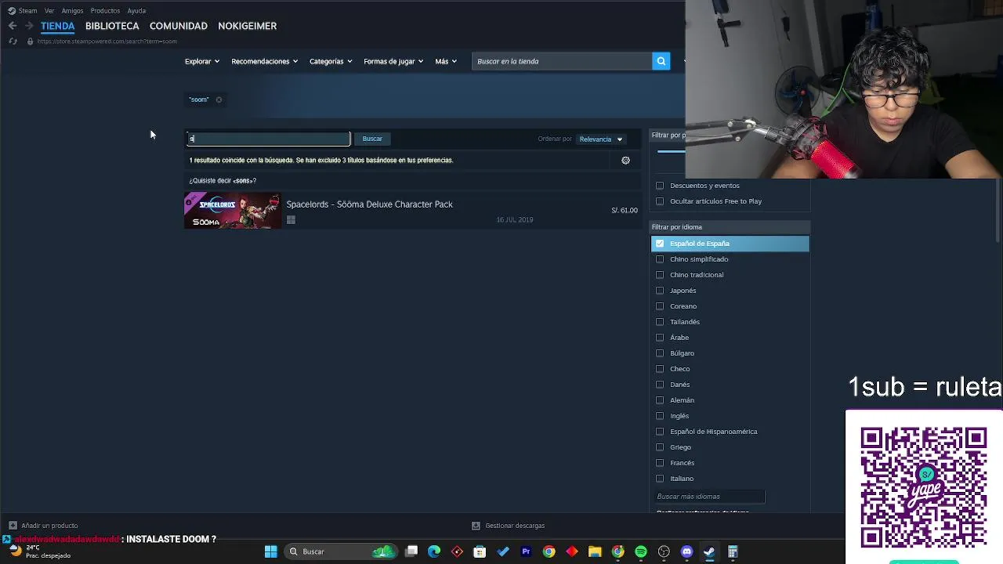1003x564 pixels.
Task: Open Spacelords - Sööma Deluxe Character Pack
Action: point(369,204)
